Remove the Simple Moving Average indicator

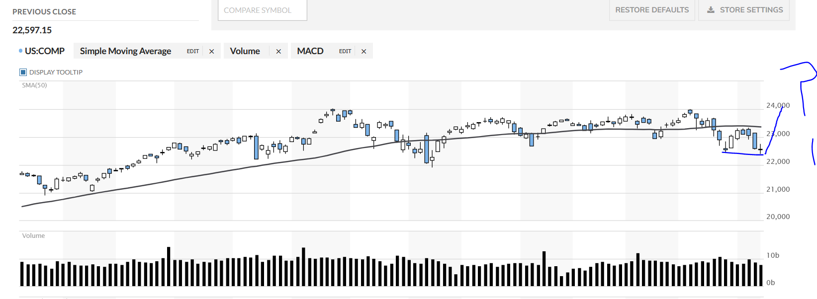(211, 51)
